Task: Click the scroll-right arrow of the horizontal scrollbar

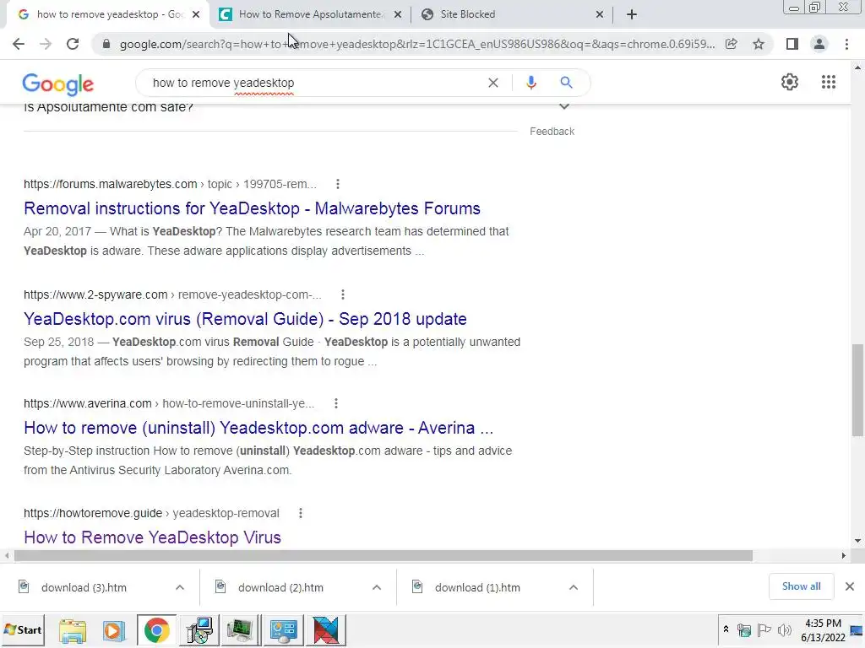Action: point(844,555)
